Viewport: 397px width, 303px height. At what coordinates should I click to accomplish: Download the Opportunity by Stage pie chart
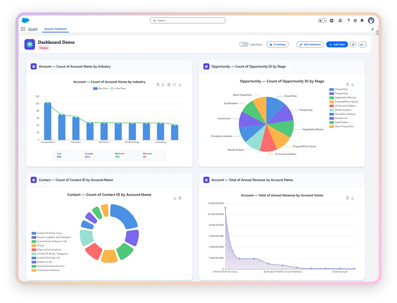352,84
